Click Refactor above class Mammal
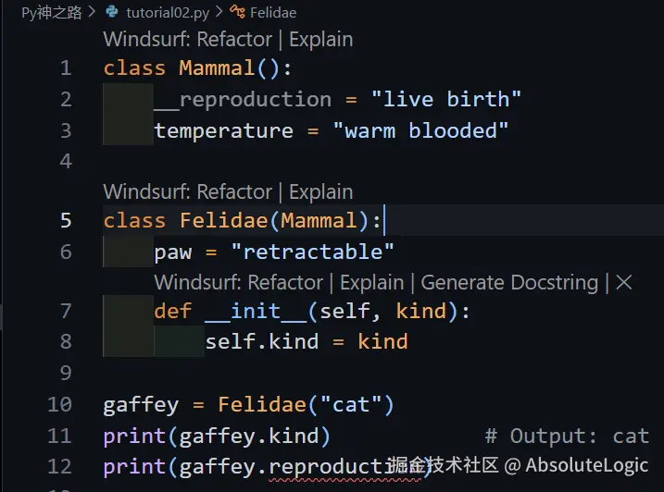Image resolution: width=664 pixels, height=492 pixels. [234, 40]
